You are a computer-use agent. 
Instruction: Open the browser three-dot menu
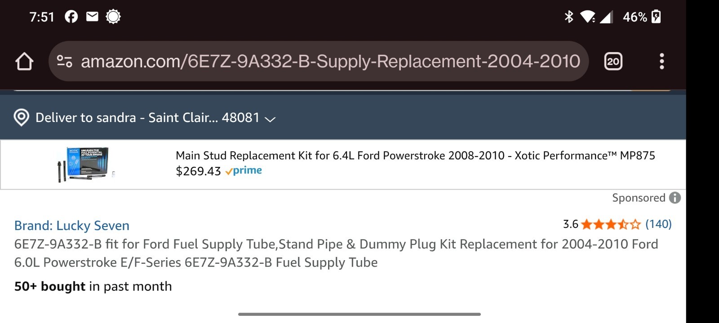click(x=661, y=61)
